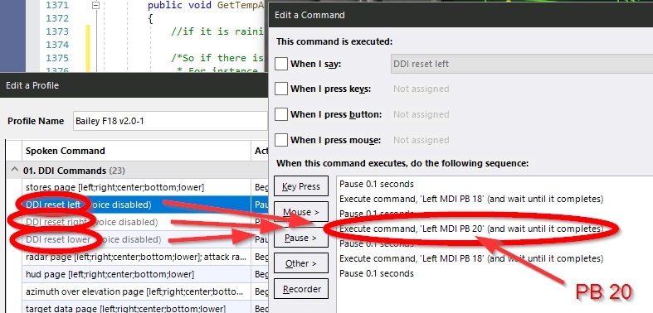Click the '//if it is raini' comment line

(217, 31)
